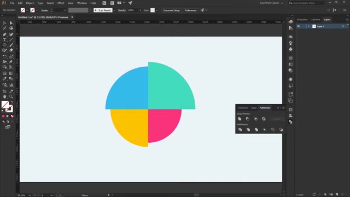Click the Unite shape mode in Pathfinder
The height and width of the screenshot is (197, 350).
click(x=240, y=119)
